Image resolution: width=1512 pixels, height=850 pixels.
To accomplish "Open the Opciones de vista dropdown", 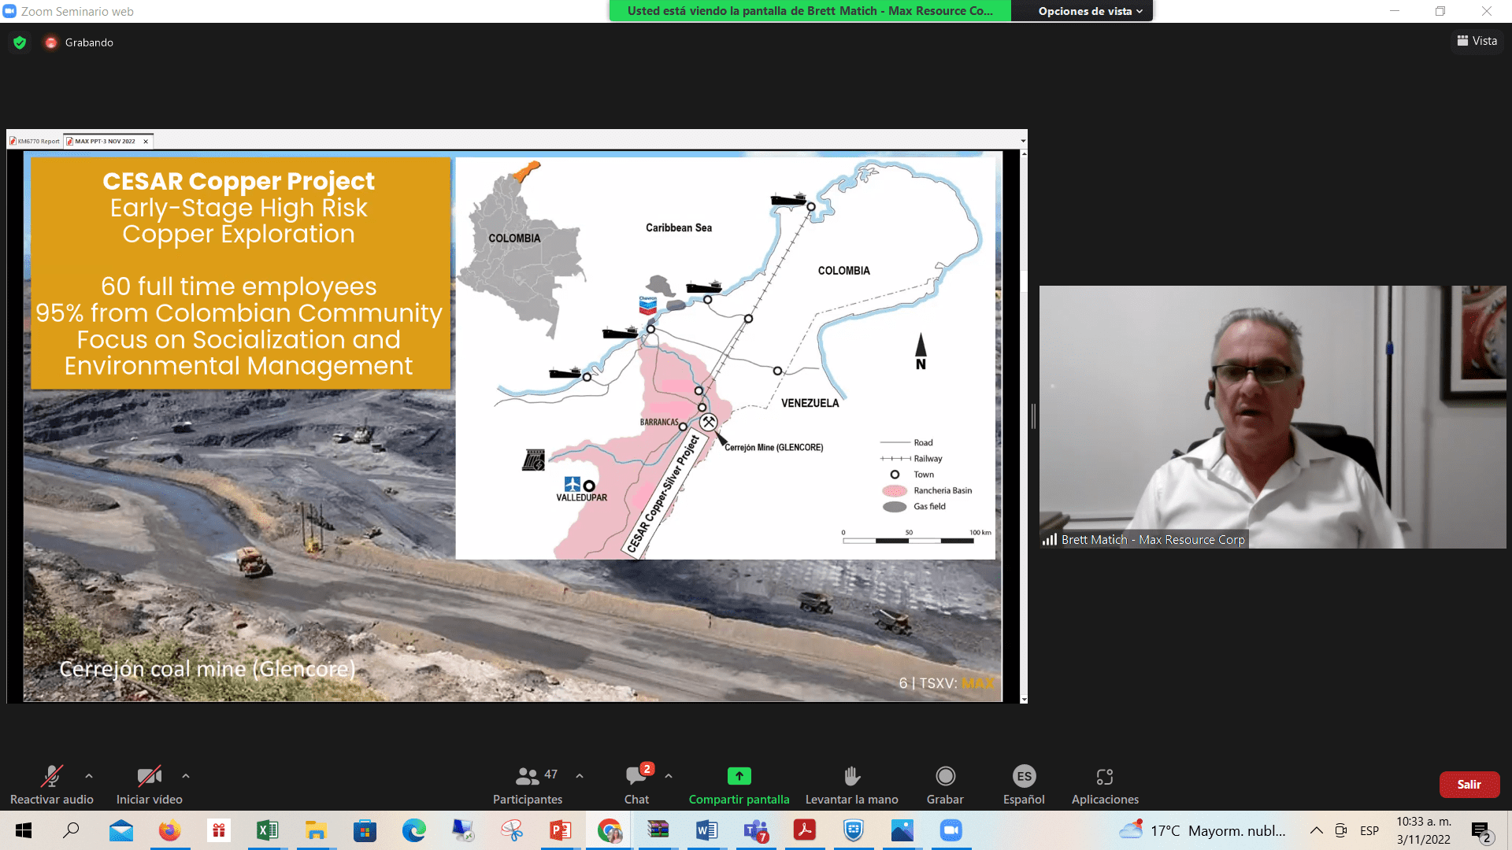I will point(1090,11).
